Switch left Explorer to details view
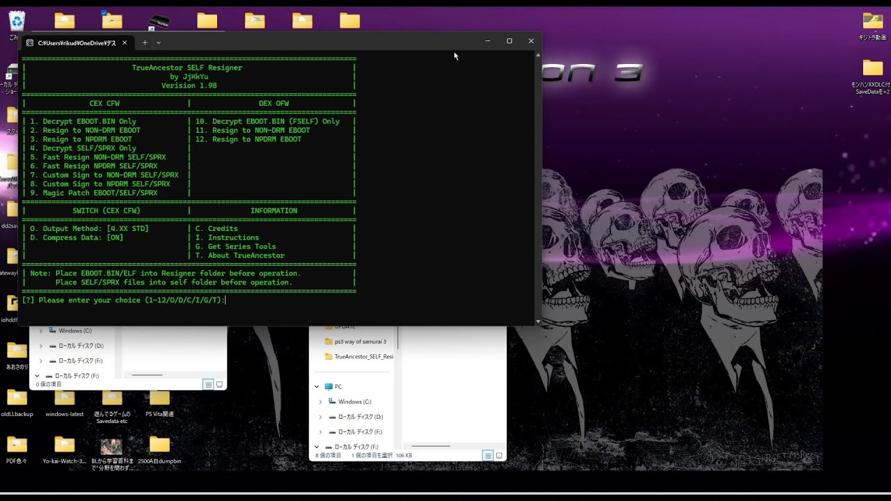Image resolution: width=891 pixels, height=501 pixels. click(x=208, y=384)
